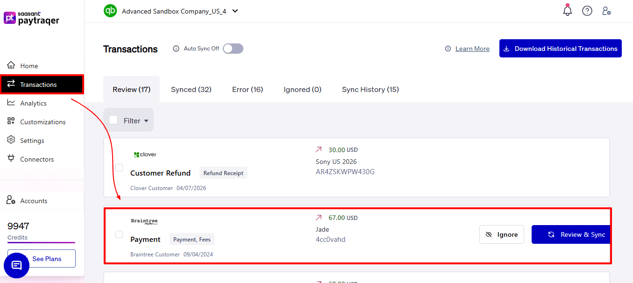The image size is (633, 283).
Task: Click the Saasant PayTraqer logo
Action: pyautogui.click(x=32, y=18)
